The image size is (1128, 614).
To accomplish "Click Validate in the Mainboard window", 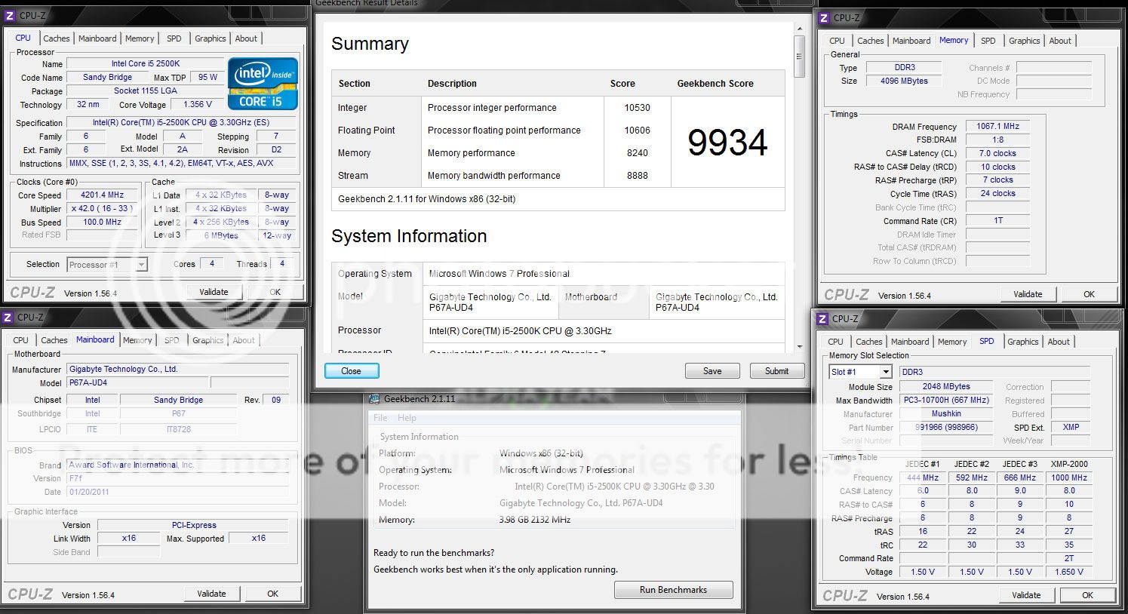I will pyautogui.click(x=211, y=594).
